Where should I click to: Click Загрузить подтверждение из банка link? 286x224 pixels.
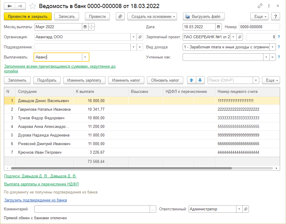(x=35, y=200)
